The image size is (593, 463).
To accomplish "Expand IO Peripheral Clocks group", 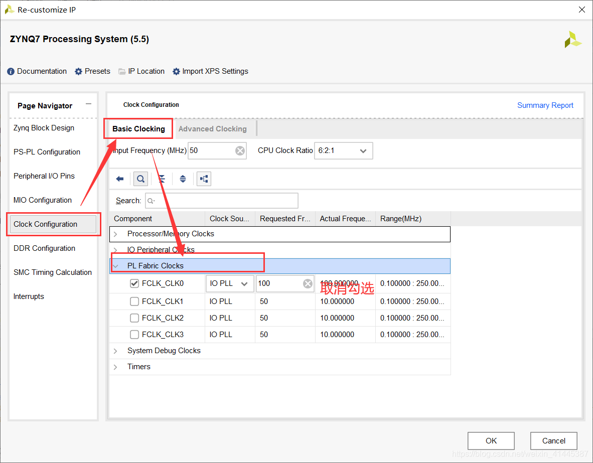I will (116, 250).
